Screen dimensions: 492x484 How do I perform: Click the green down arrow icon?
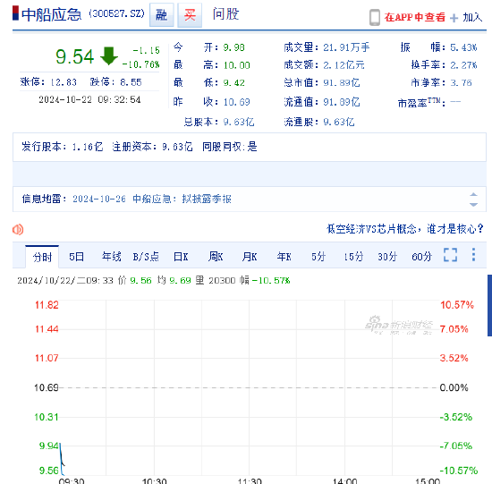109,55
